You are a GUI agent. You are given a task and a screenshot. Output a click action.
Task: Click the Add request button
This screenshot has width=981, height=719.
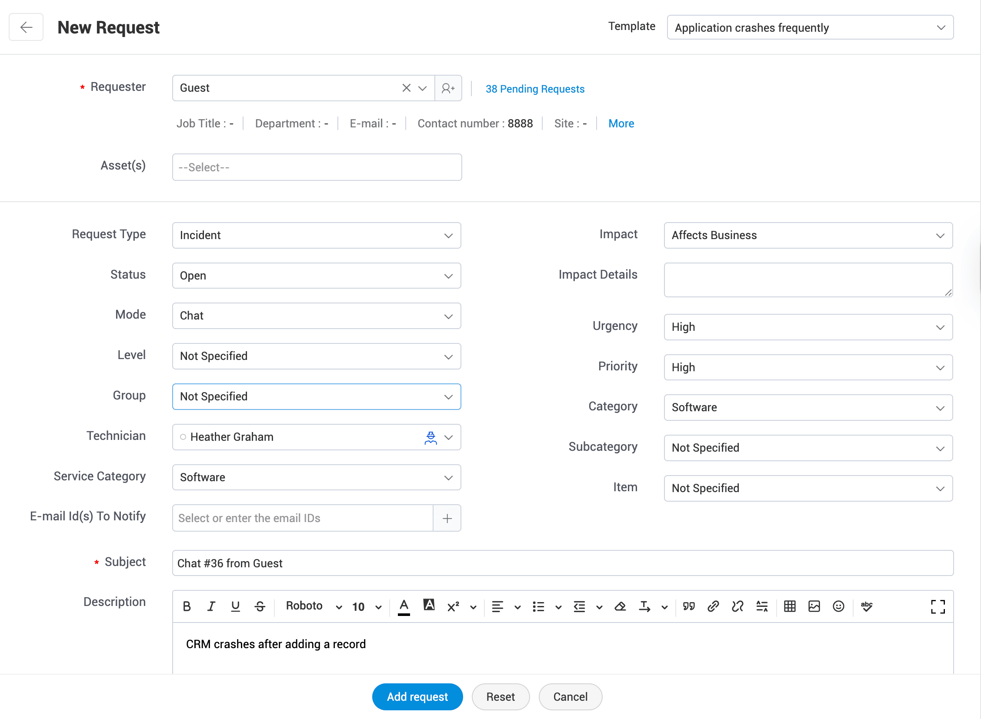(x=417, y=697)
